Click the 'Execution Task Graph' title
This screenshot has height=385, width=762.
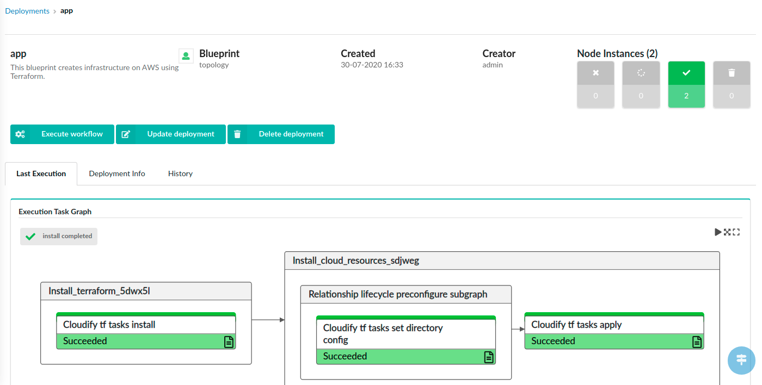coord(55,212)
